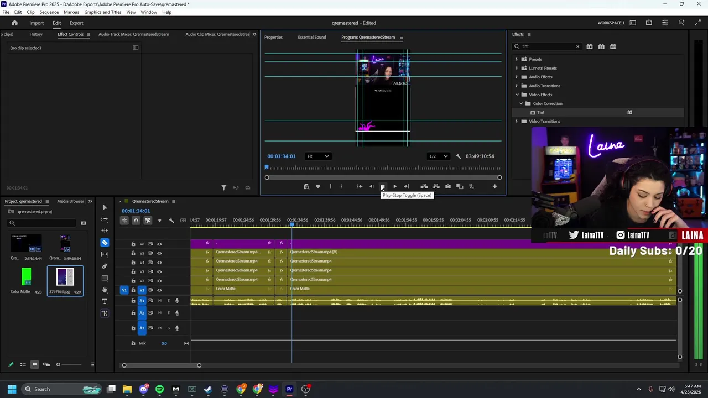Click the Play-Stop Toggle button

(382, 186)
